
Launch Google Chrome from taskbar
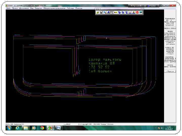point(42,128)
